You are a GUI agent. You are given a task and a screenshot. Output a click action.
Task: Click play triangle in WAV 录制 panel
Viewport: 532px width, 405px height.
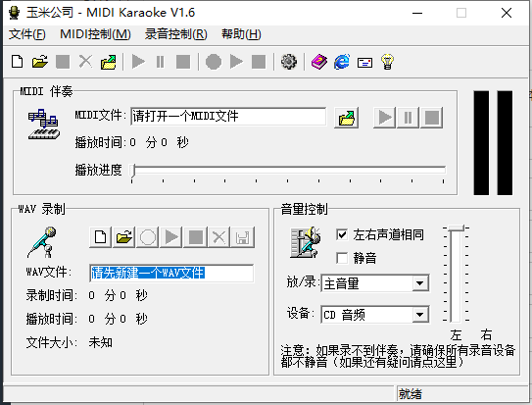tap(171, 237)
